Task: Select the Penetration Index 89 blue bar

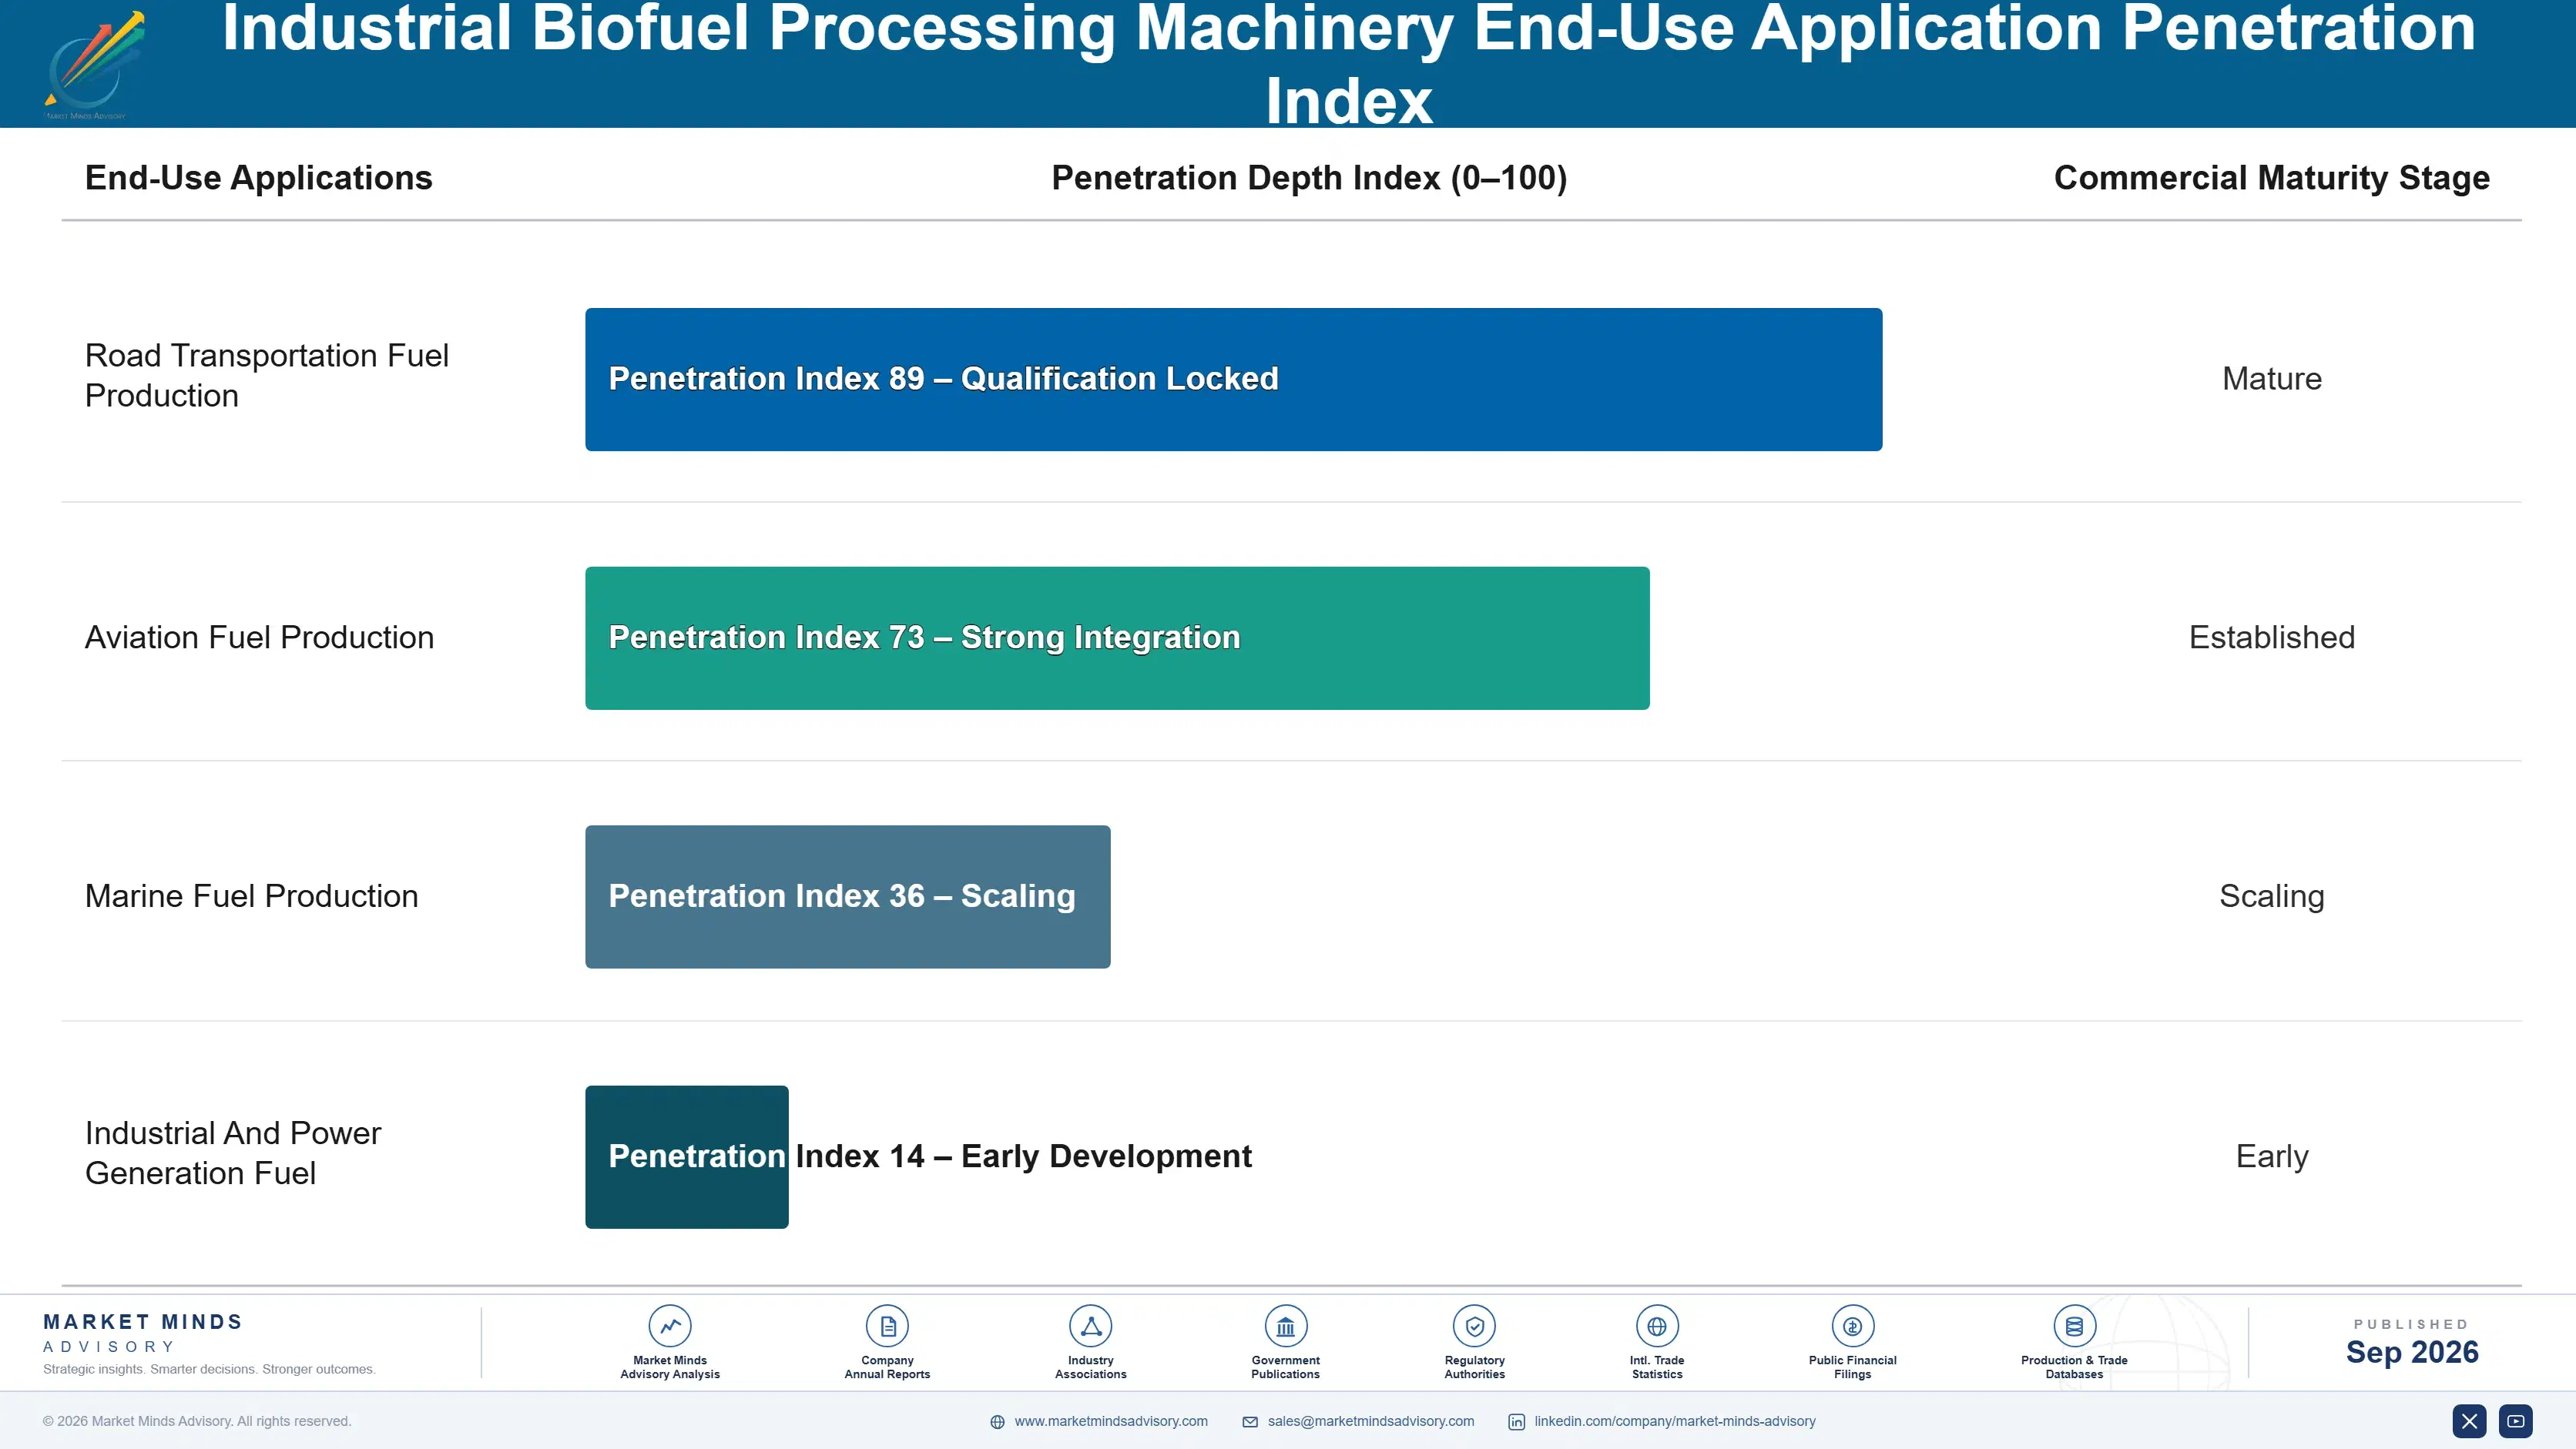Action: tap(1234, 380)
